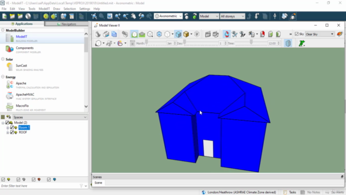The height and width of the screenshot is (195, 346).
Task: Click the clapperboard animation icon
Action: click(208, 34)
